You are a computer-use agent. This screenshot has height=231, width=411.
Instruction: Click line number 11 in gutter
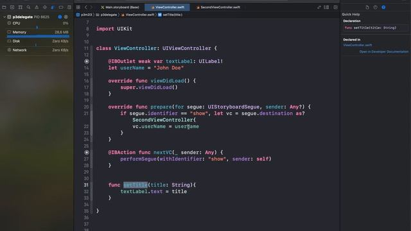click(x=86, y=49)
